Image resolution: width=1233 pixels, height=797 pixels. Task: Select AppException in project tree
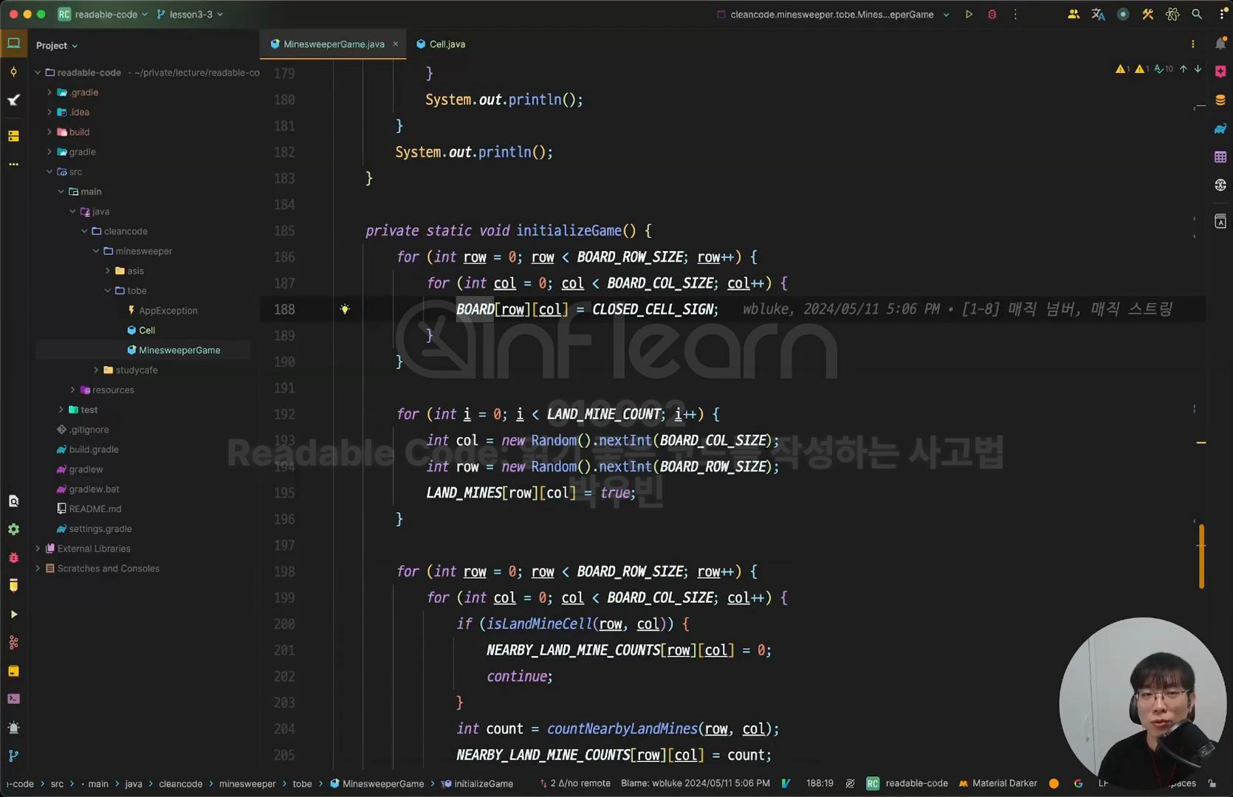click(x=162, y=311)
